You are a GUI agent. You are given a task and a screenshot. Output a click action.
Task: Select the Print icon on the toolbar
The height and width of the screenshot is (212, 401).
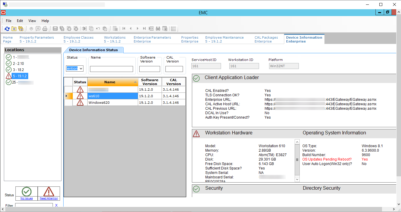(x=45, y=29)
